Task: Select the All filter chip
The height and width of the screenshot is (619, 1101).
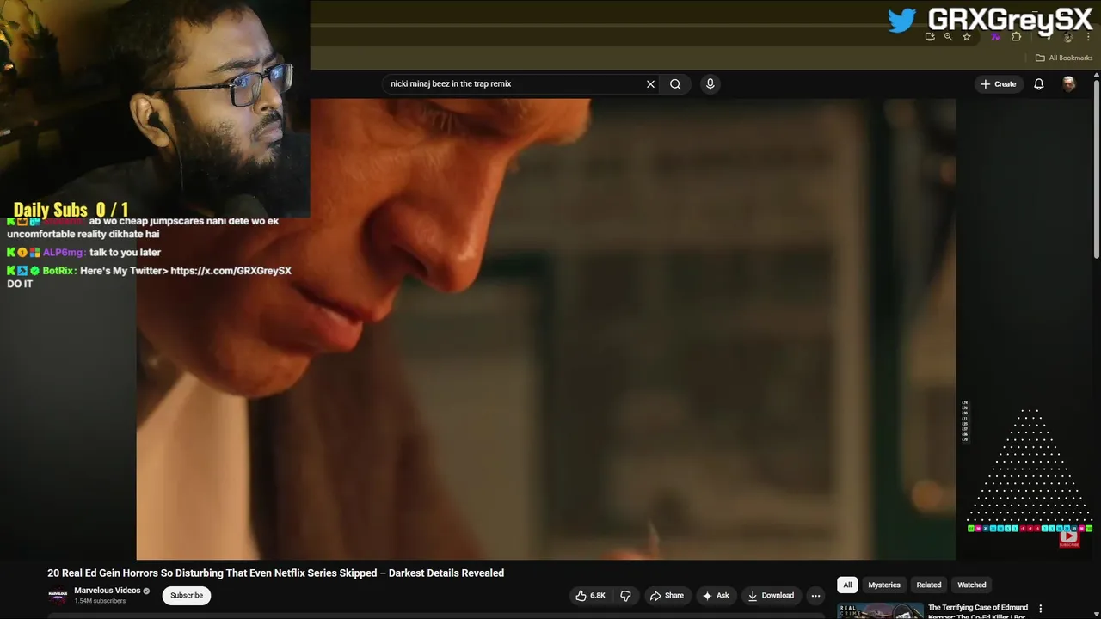Action: (847, 585)
